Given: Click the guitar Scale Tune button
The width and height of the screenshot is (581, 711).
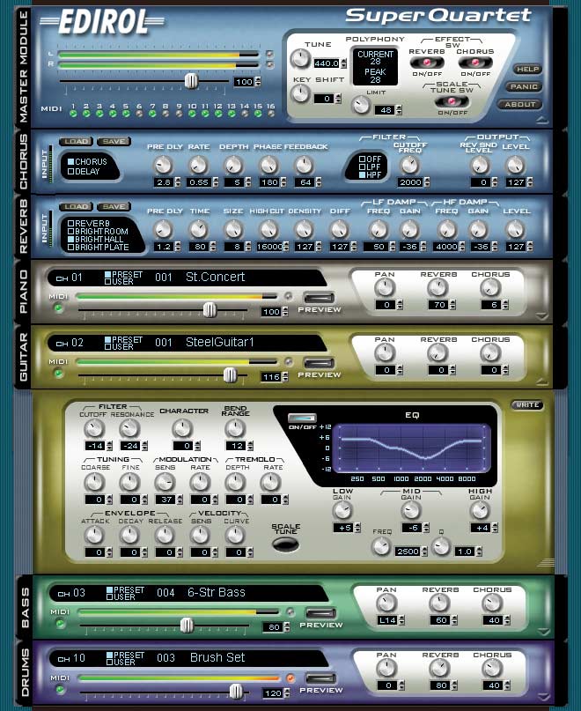Looking at the screenshot, I should coord(285,544).
